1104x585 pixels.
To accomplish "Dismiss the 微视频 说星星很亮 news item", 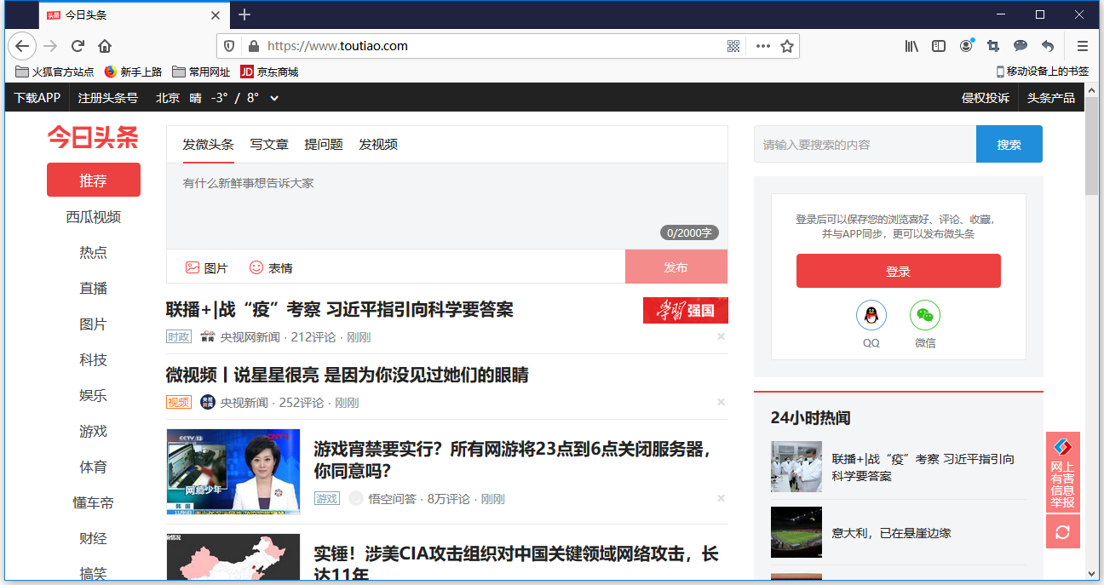I will [x=721, y=402].
